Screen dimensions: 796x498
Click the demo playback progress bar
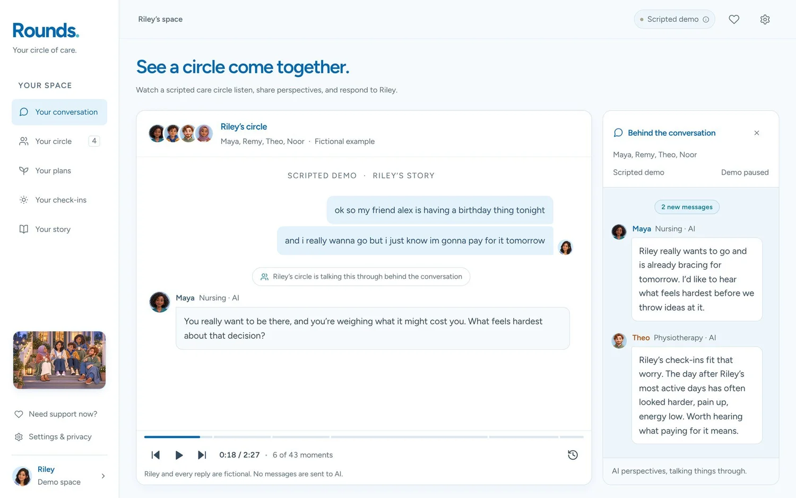[364, 437]
